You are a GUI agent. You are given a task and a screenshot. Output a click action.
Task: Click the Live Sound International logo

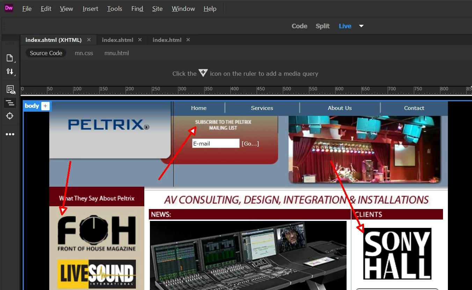tap(97, 274)
